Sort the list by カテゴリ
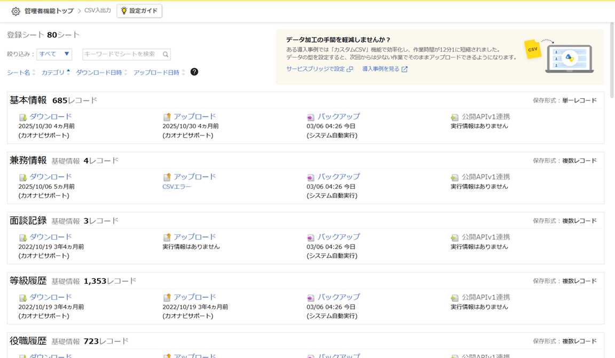The height and width of the screenshot is (358, 615). coord(56,73)
